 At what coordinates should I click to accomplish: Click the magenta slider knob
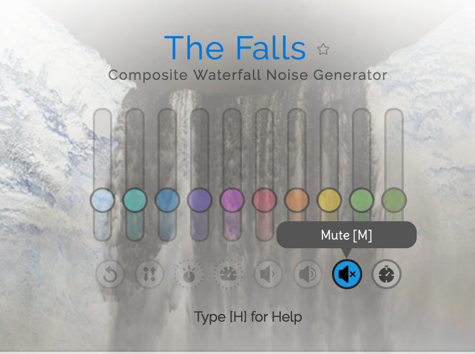click(232, 200)
